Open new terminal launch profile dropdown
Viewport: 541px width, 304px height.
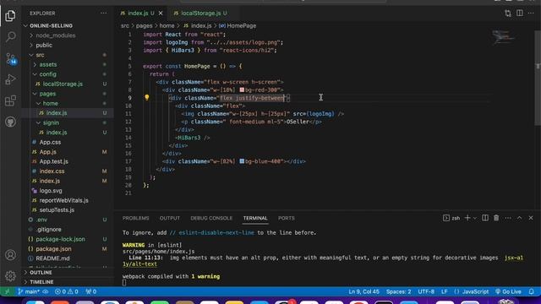(475, 218)
